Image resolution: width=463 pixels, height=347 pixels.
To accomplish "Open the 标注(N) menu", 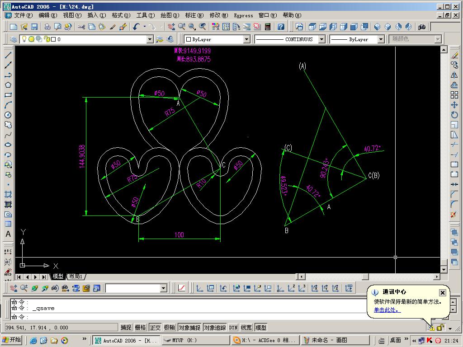I will click(x=194, y=15).
